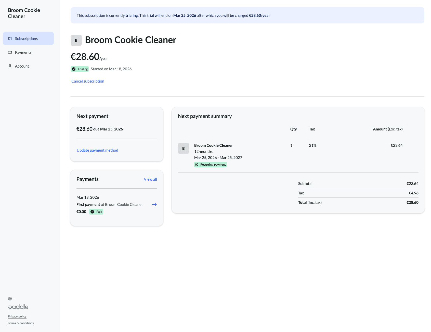
Task: Click the Recurring payment badge
Action: 211,165
